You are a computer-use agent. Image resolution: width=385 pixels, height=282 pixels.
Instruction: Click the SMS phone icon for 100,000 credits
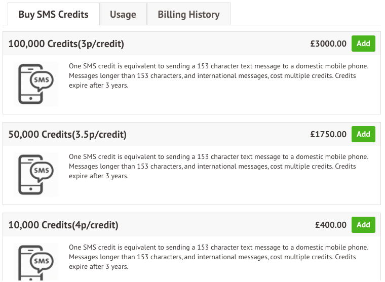click(x=36, y=84)
